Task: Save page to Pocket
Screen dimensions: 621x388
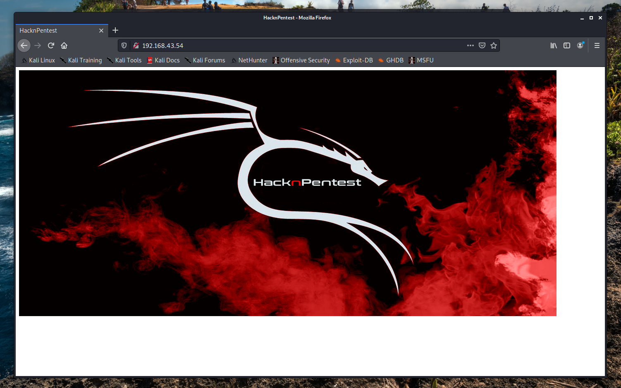Action: (482, 45)
